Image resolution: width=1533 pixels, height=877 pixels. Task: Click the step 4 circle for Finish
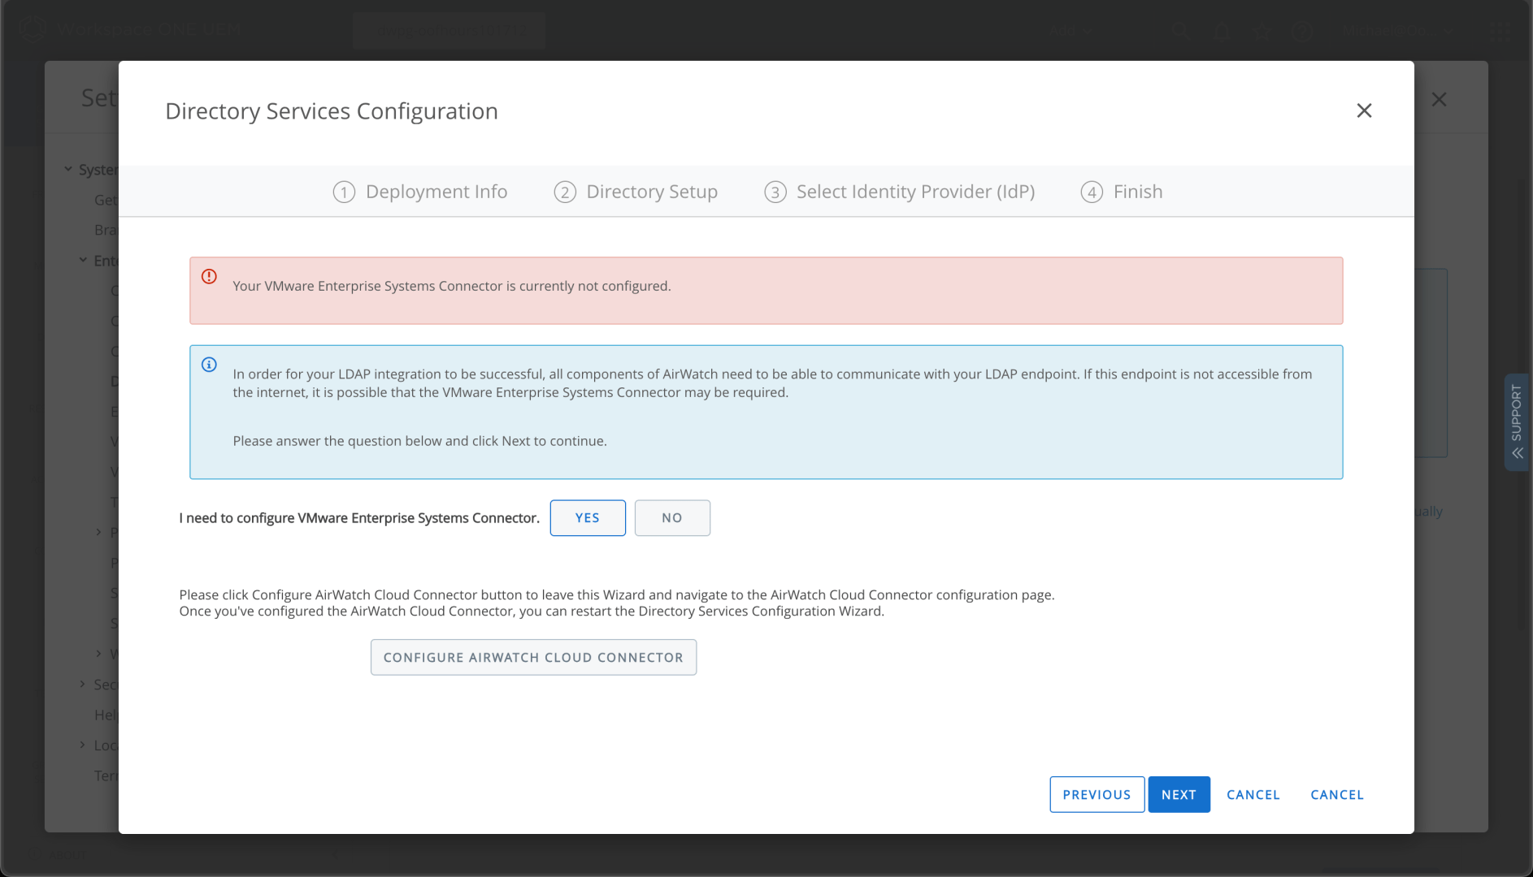tap(1092, 192)
